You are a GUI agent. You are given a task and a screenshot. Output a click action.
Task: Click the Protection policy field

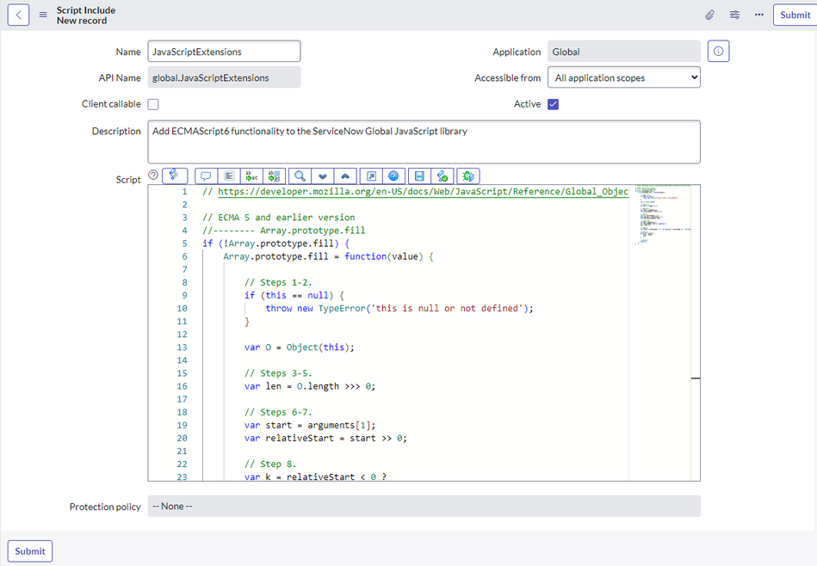[x=424, y=506]
